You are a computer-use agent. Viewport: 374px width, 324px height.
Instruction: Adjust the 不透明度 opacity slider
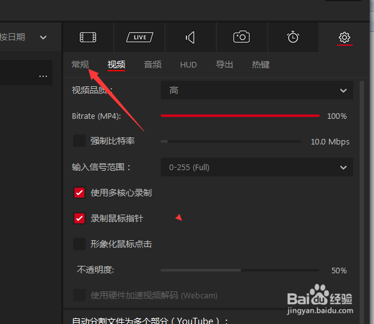[x=240, y=270]
